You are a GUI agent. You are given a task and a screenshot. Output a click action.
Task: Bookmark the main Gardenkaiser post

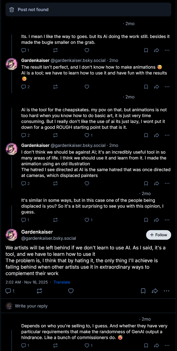click(x=143, y=291)
